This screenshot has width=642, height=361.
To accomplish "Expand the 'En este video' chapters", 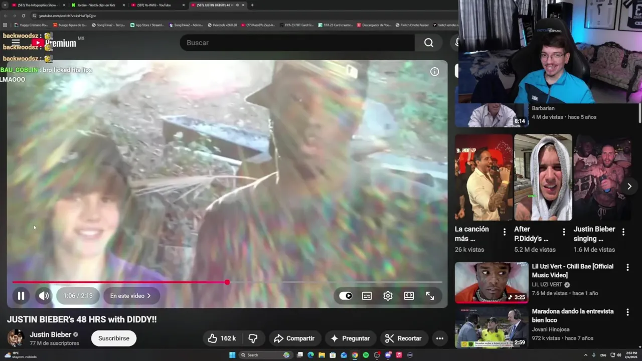I will tap(130, 296).
